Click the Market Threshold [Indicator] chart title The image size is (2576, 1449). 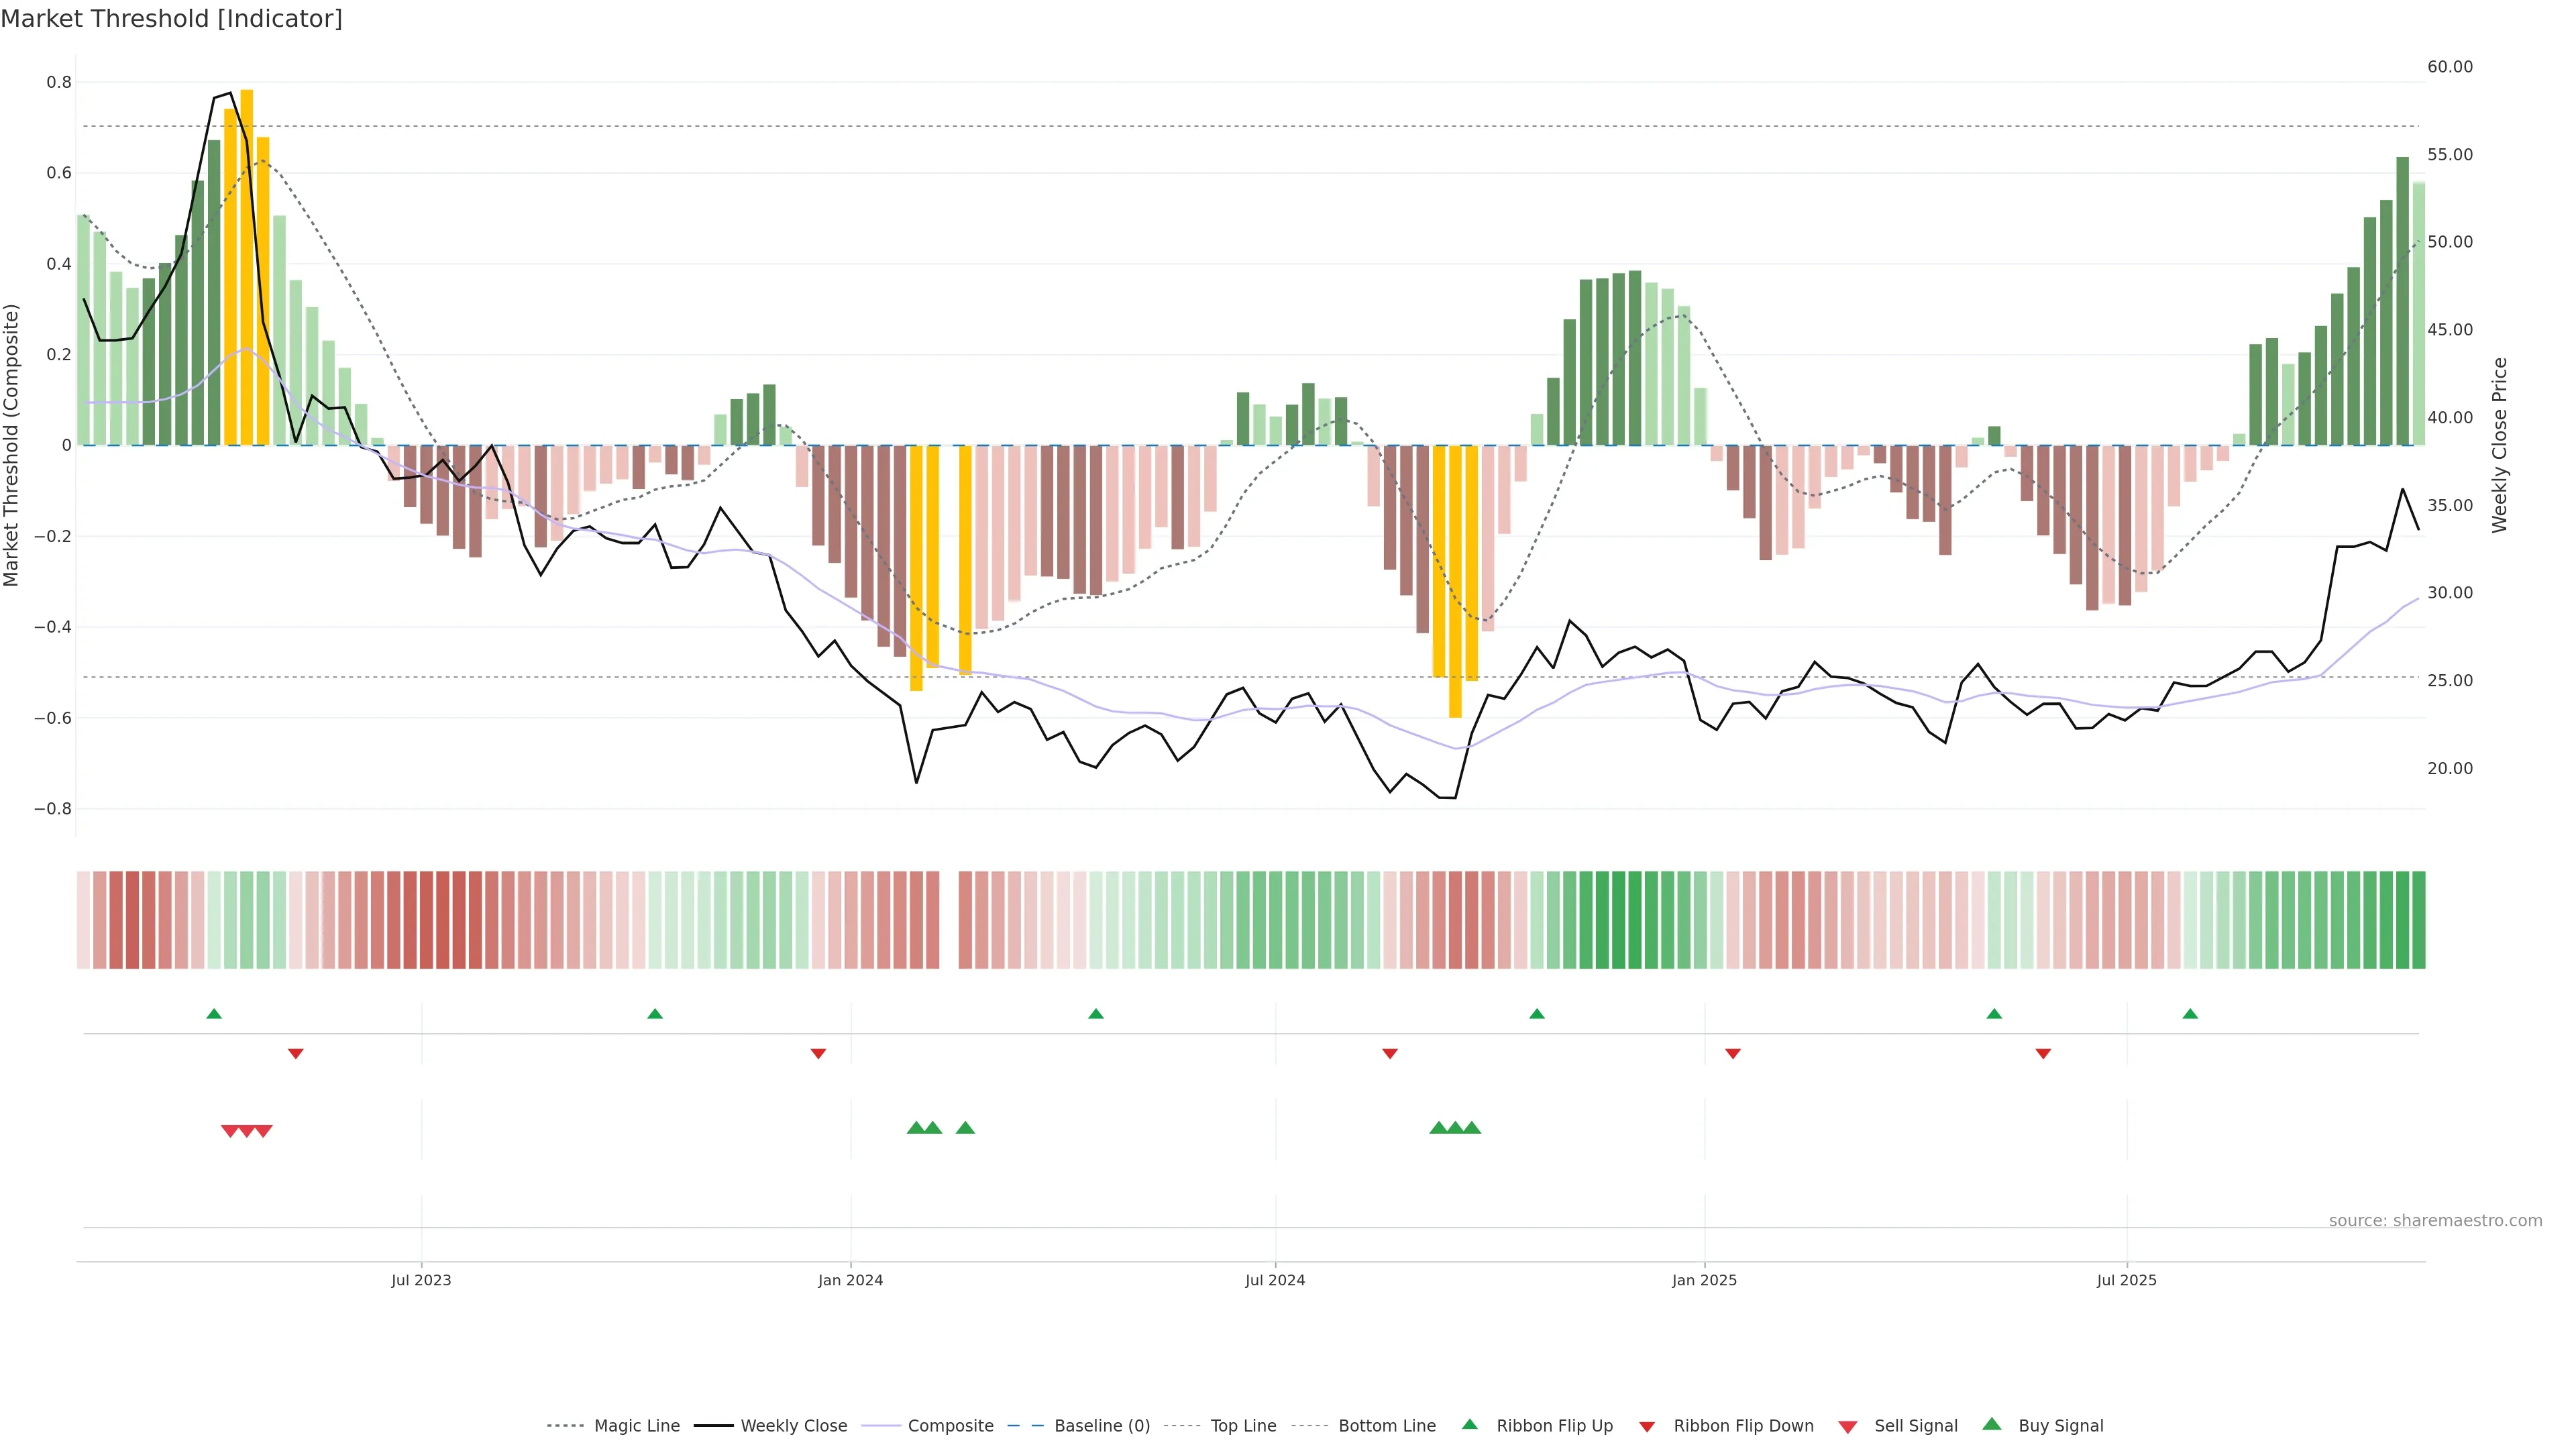(x=171, y=19)
